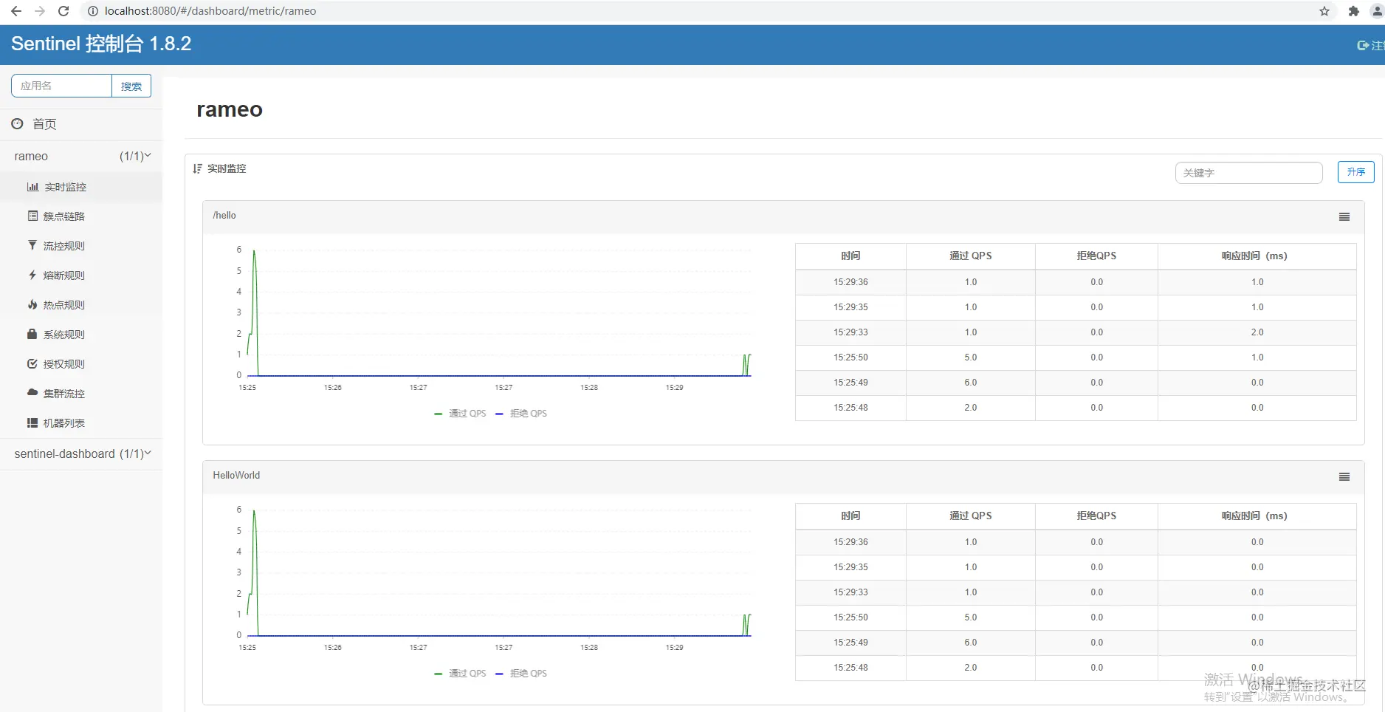Click the lightning bolt icon for 熔断规则
The width and height of the screenshot is (1385, 712).
coord(32,275)
